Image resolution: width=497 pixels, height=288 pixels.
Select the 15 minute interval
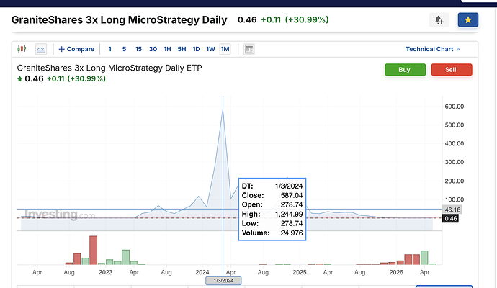138,49
